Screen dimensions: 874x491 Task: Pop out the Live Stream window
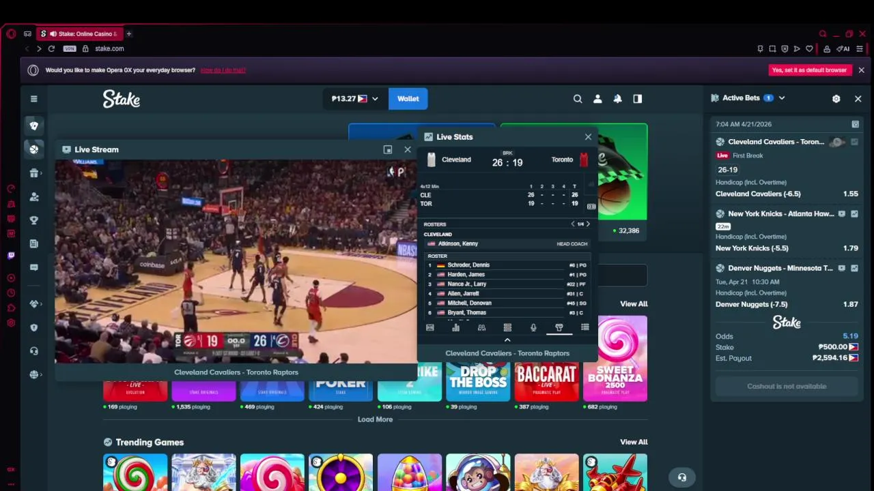pos(388,150)
